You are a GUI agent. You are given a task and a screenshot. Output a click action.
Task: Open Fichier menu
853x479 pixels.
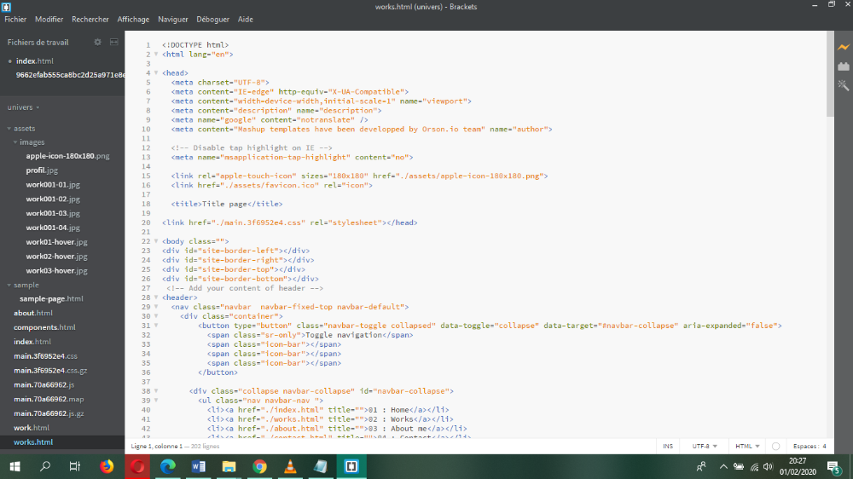click(15, 19)
